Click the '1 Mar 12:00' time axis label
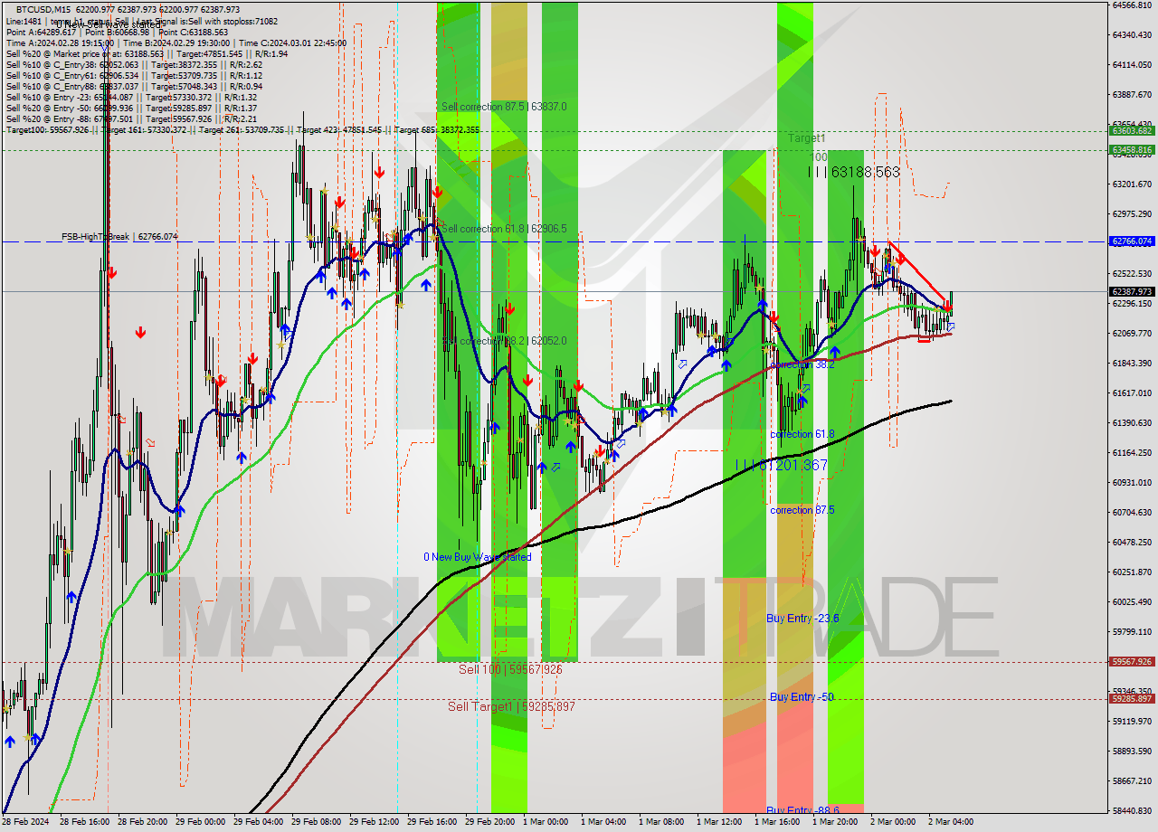The width and height of the screenshot is (1158, 832). [720, 822]
